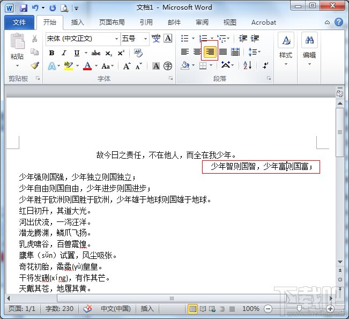This screenshot has height=319, width=349.
Task: Toggle bold formatting
Action: pos(51,53)
